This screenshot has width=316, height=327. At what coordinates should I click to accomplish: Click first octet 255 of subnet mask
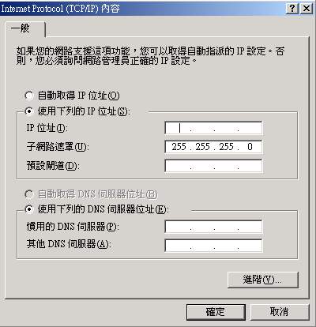(x=179, y=147)
